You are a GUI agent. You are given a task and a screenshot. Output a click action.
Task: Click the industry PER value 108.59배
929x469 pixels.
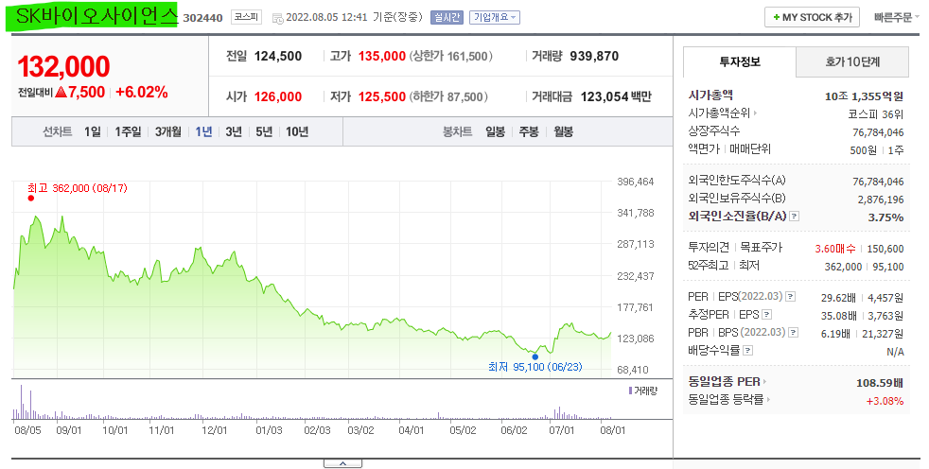[880, 383]
